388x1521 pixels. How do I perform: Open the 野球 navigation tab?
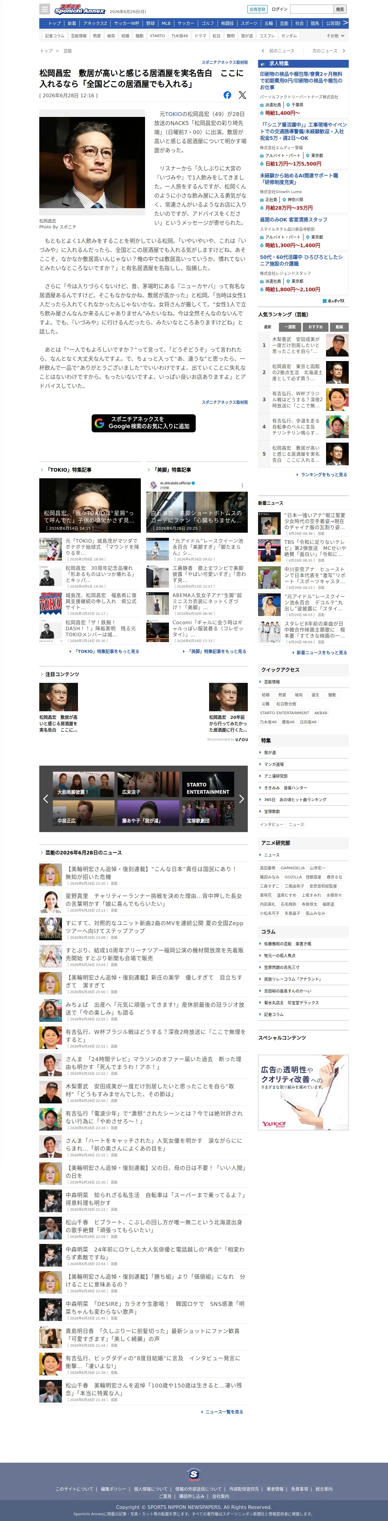click(x=150, y=24)
